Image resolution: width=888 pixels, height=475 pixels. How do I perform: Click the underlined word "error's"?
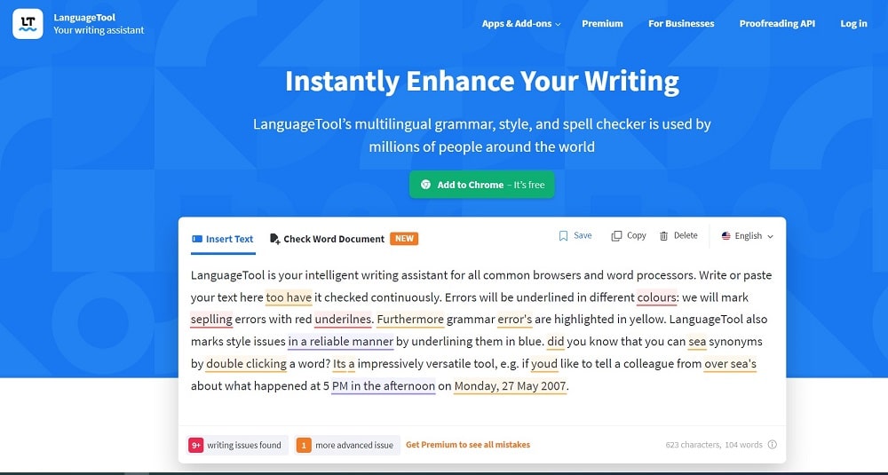coord(515,320)
